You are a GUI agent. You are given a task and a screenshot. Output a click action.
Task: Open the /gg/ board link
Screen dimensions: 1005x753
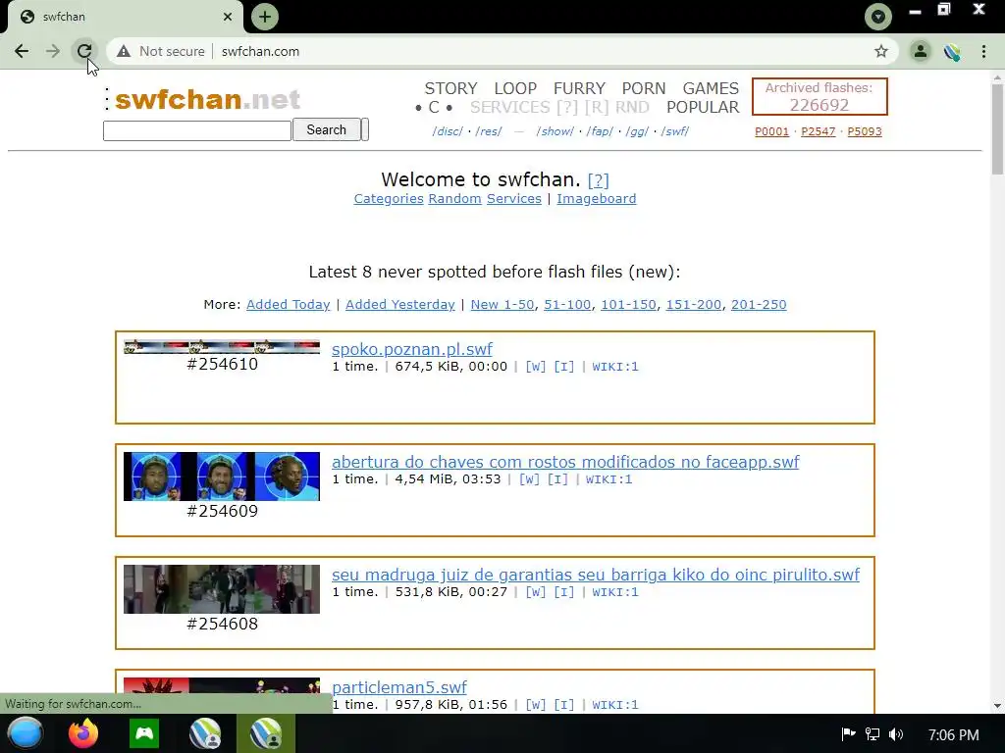click(637, 131)
